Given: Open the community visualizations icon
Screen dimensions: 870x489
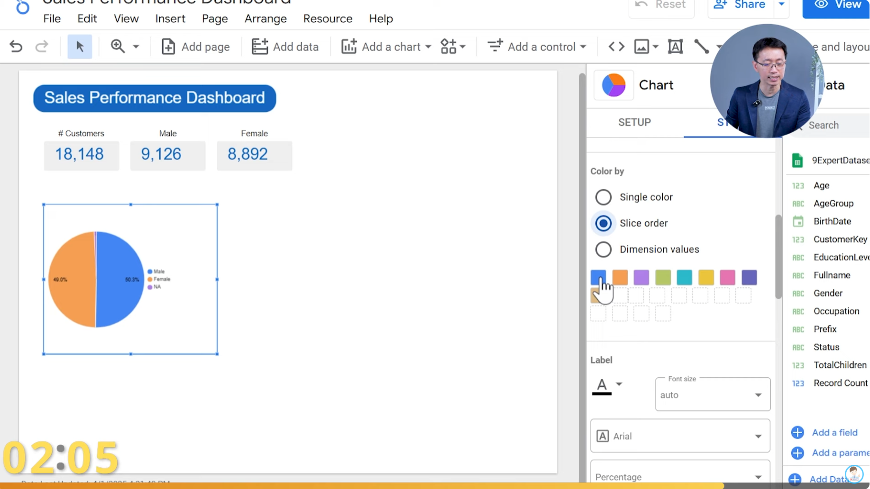Looking at the screenshot, I should 449,46.
